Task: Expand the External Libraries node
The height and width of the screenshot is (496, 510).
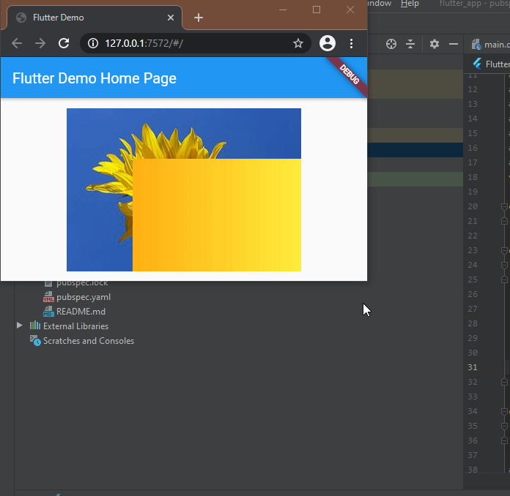Action: coord(20,326)
